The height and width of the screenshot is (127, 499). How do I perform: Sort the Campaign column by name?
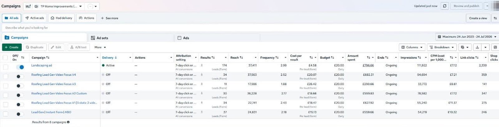click(48, 57)
